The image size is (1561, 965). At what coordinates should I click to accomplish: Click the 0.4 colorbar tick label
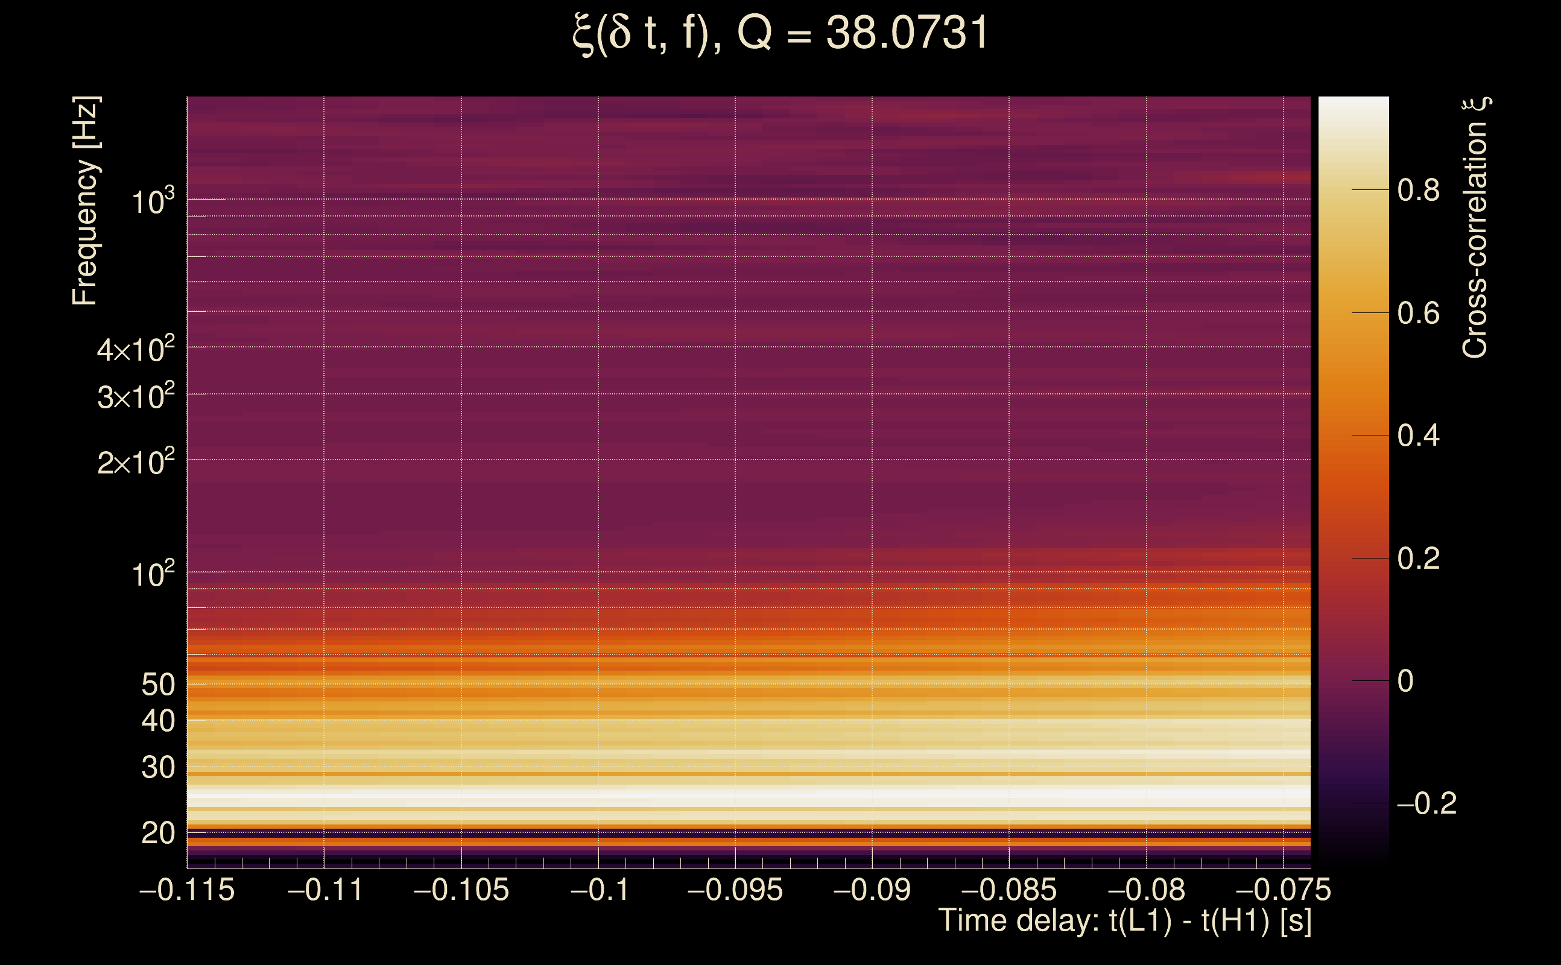[x=1418, y=436]
